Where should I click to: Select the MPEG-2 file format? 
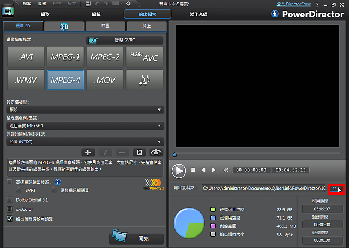click(x=105, y=57)
